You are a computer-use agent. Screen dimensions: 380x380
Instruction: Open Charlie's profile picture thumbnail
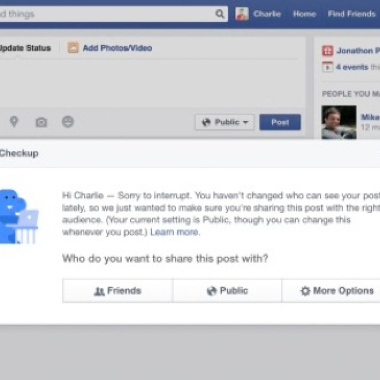tap(242, 14)
